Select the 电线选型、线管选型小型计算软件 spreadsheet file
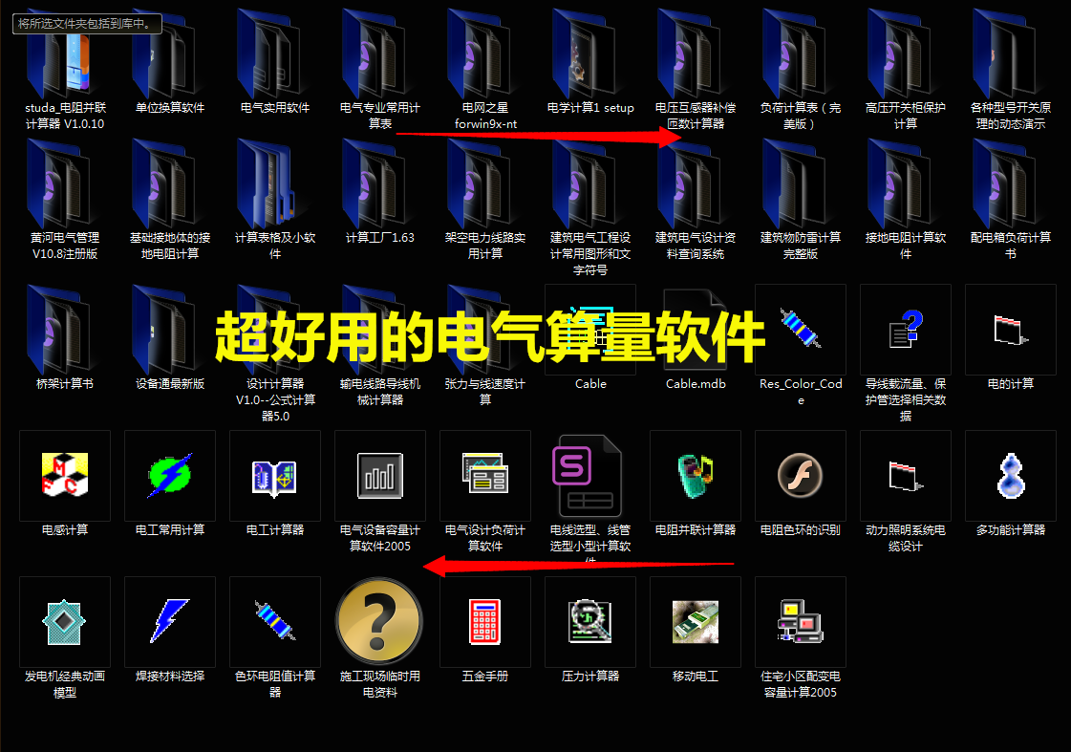Image resolution: width=1071 pixels, height=752 pixels. coord(588,476)
